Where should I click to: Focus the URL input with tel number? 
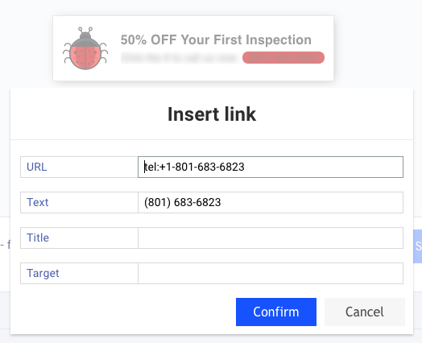[271, 167]
